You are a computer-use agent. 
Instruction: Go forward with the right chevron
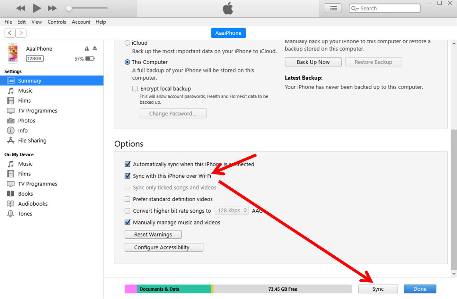[21, 33]
